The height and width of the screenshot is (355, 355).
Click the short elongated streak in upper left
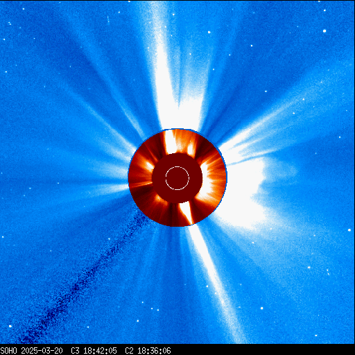click(108, 19)
